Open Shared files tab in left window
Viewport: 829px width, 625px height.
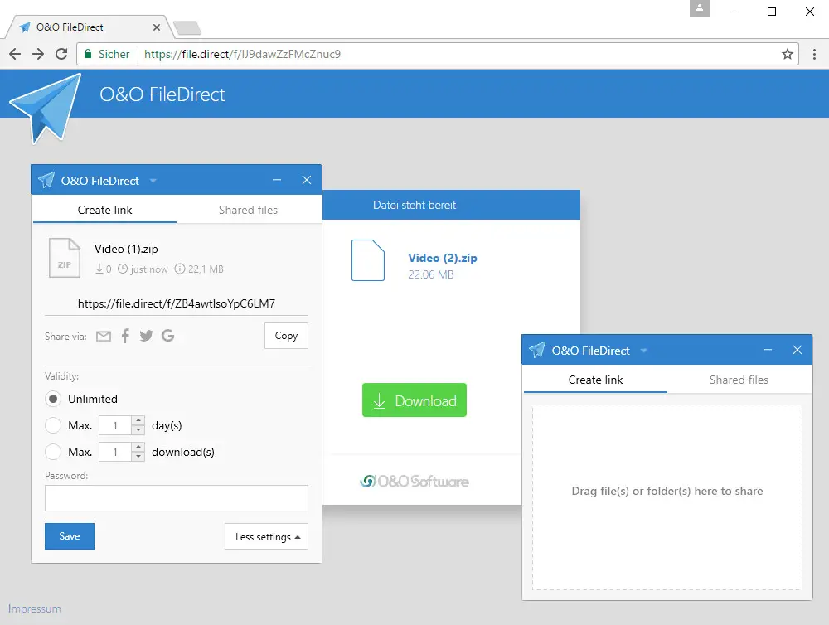click(248, 210)
